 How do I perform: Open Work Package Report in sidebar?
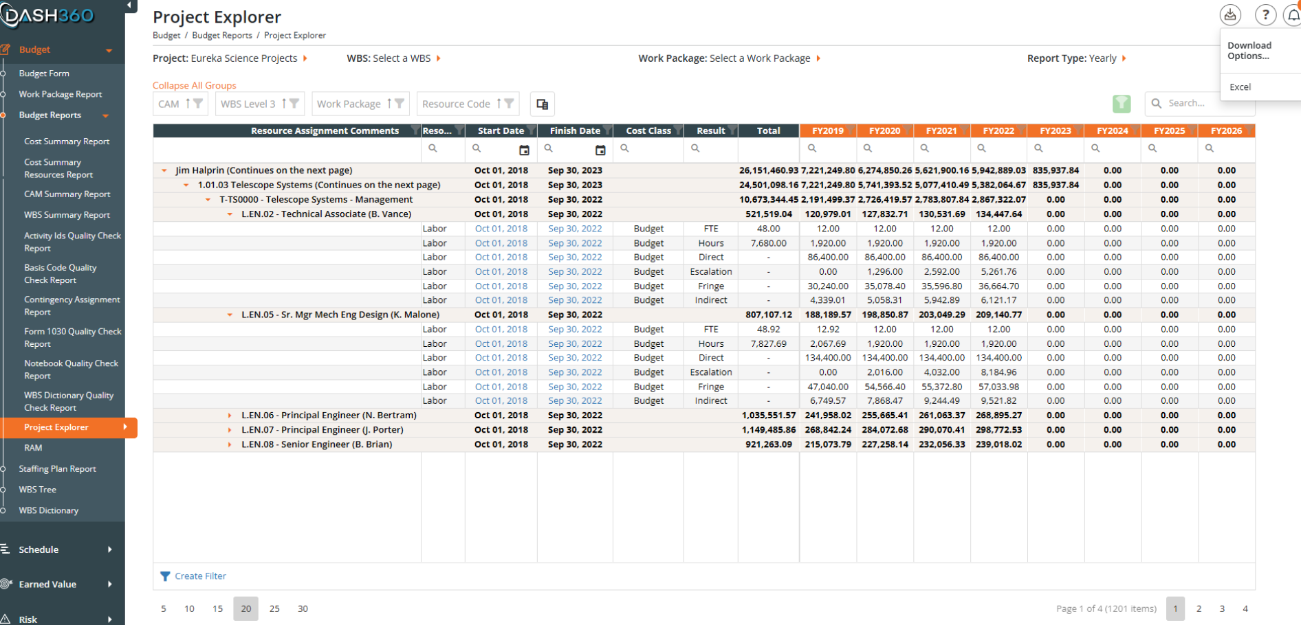pyautogui.click(x=61, y=94)
